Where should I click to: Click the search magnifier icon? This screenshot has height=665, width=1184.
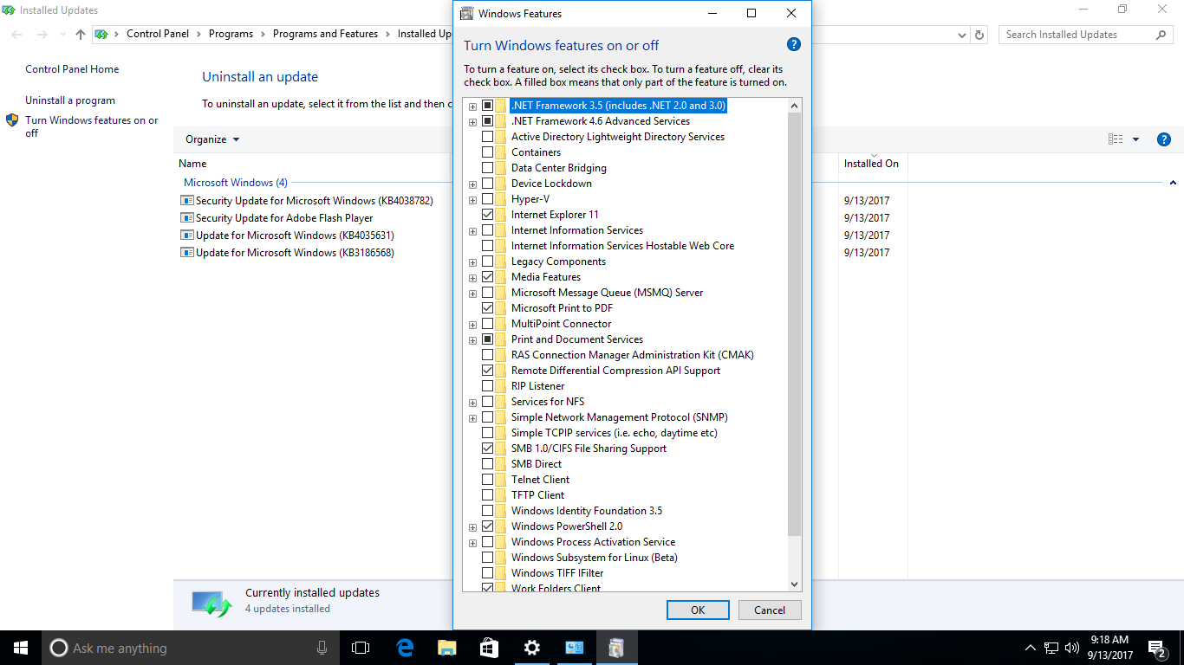pyautogui.click(x=1161, y=35)
